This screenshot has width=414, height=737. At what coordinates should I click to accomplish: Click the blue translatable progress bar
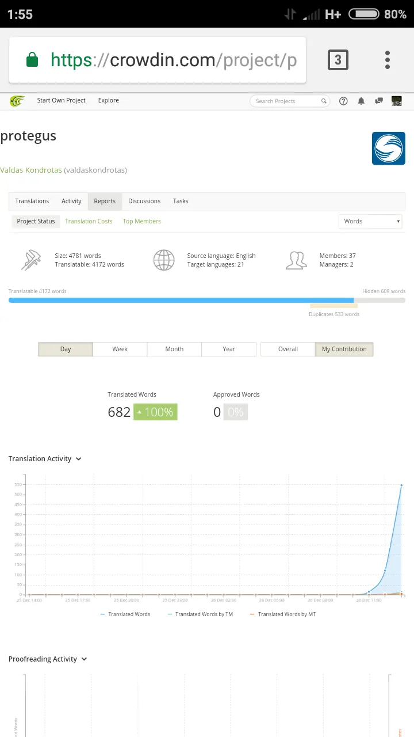point(181,301)
